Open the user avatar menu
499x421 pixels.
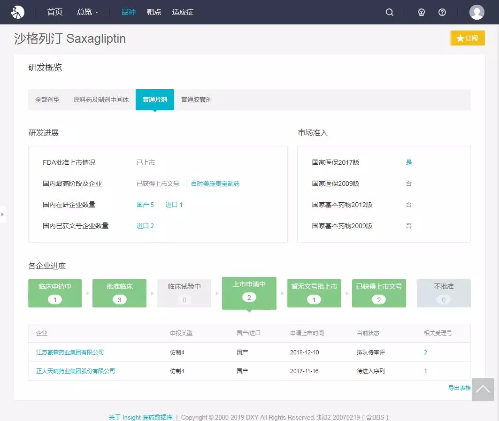click(477, 12)
